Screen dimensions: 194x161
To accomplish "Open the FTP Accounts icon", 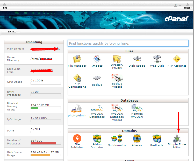I will (177, 59).
